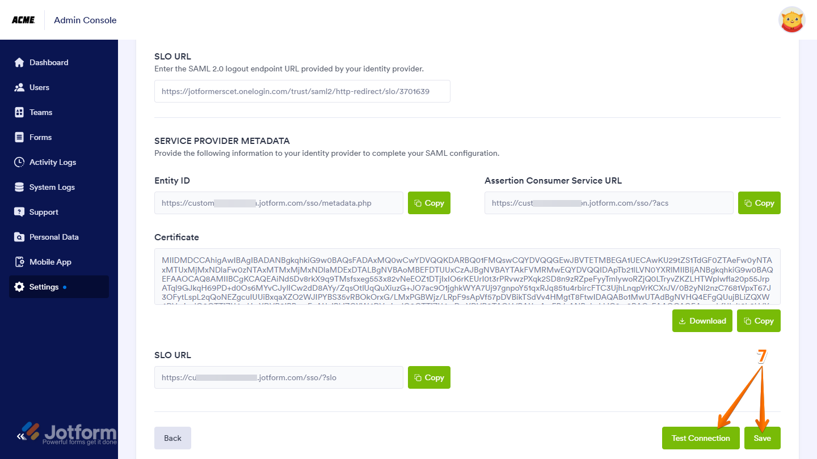This screenshot has height=459, width=817.
Task: Open the user avatar in top right
Action: click(792, 20)
